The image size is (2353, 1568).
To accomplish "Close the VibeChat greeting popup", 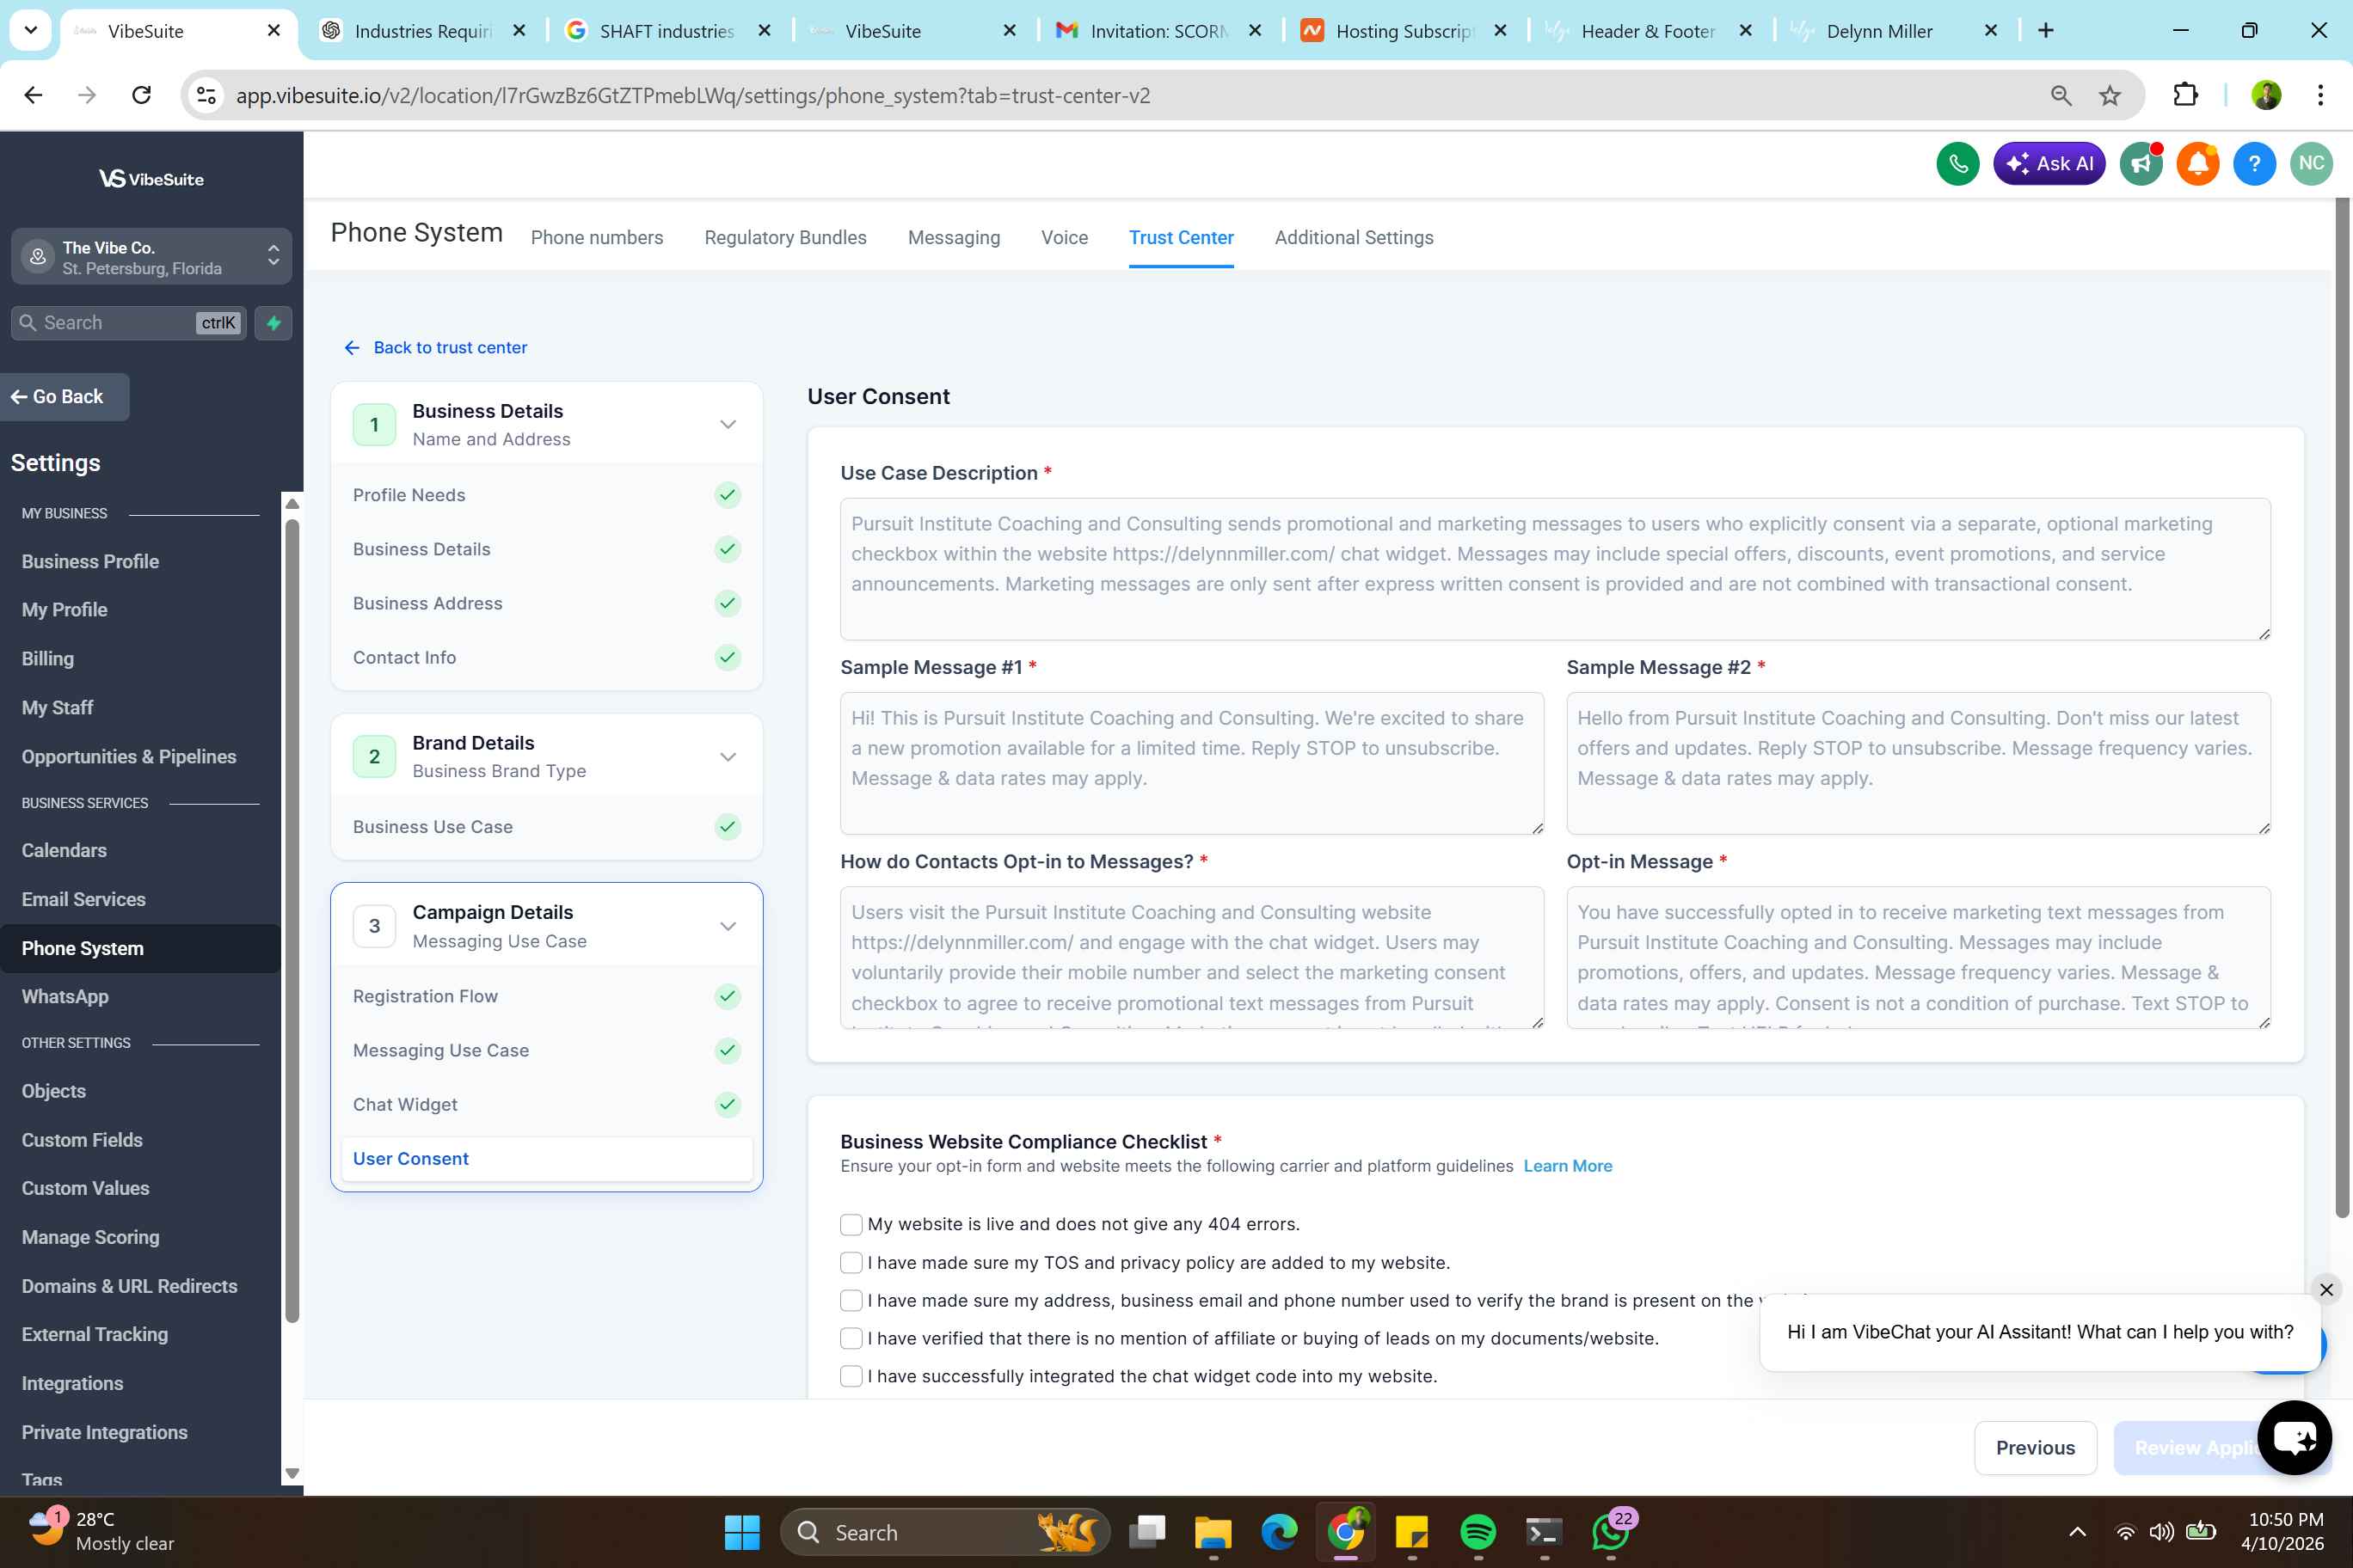I will pos(2326,1290).
